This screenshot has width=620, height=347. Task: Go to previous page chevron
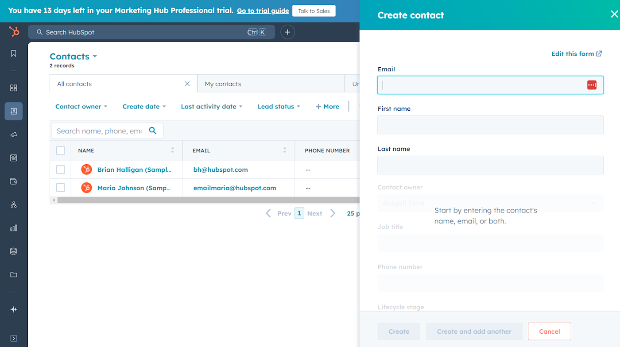pos(268,213)
